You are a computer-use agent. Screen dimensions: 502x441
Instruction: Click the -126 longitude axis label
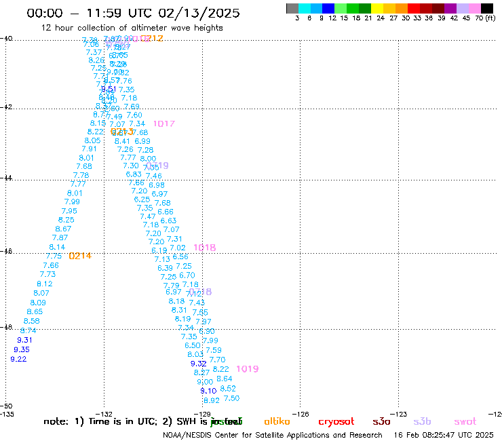coord(301,415)
